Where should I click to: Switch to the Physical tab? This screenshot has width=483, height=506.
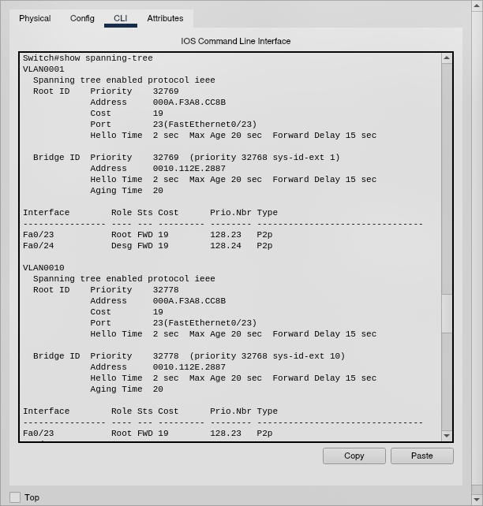coord(35,18)
